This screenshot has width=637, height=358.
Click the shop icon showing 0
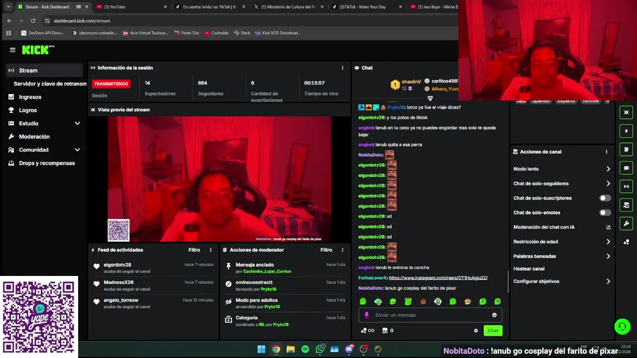387,331
